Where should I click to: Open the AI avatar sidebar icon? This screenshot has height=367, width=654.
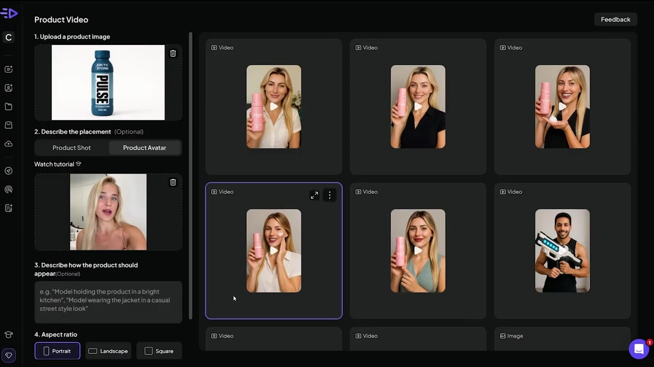tap(9, 88)
